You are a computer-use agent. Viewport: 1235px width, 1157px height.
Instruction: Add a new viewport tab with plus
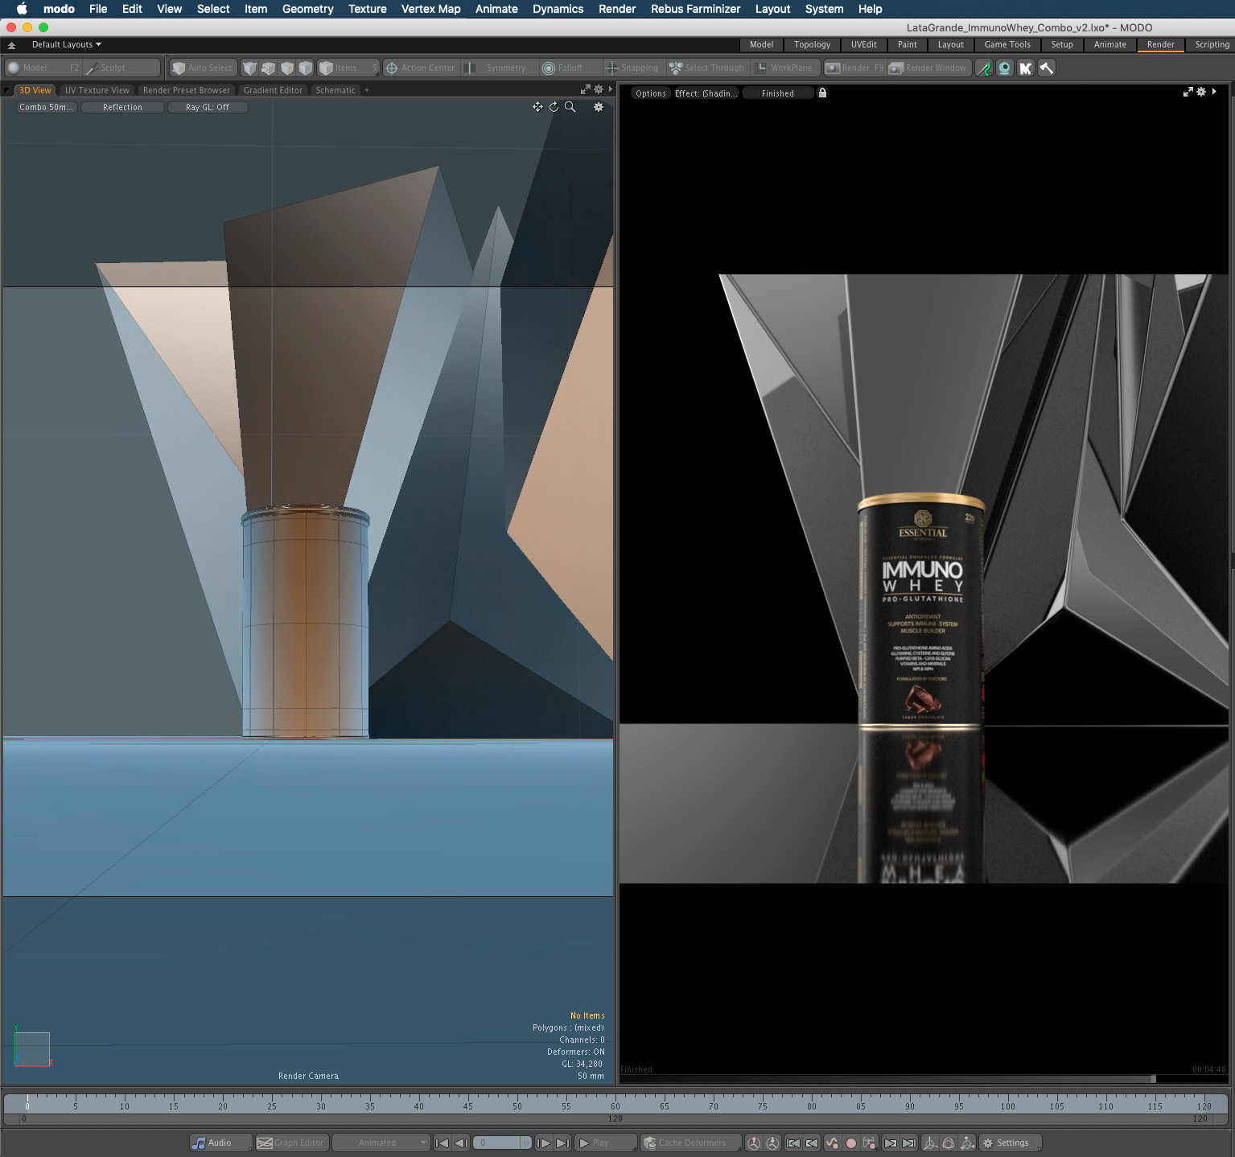coord(367,90)
